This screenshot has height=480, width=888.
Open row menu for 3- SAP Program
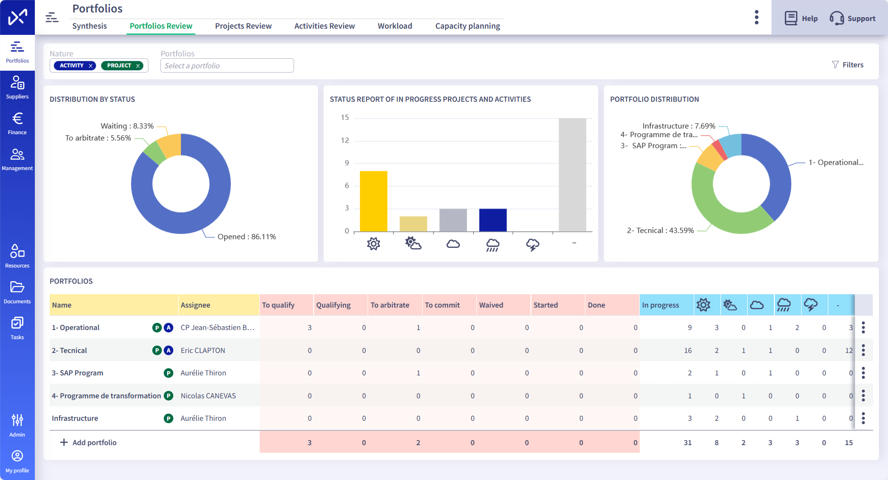[863, 373]
